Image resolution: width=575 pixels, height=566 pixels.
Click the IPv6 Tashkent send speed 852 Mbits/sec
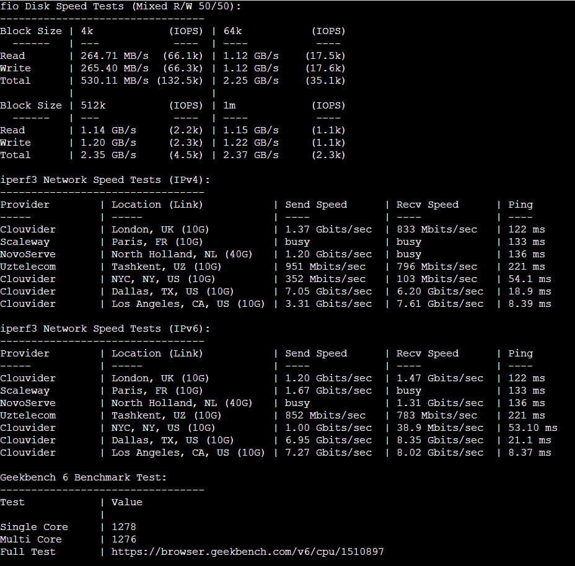tap(325, 415)
